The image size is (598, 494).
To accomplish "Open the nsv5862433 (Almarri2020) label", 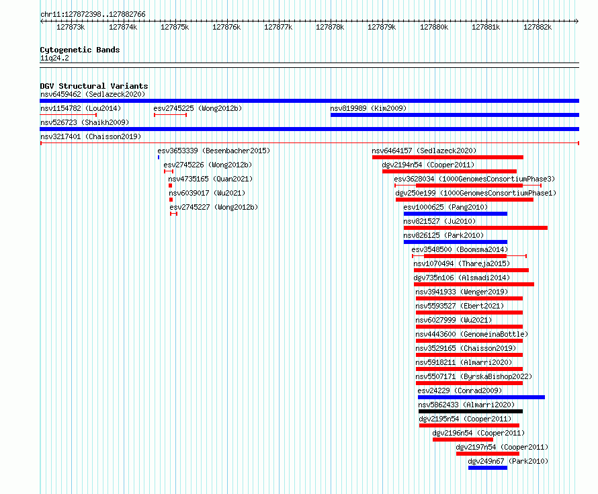I will tap(466, 405).
